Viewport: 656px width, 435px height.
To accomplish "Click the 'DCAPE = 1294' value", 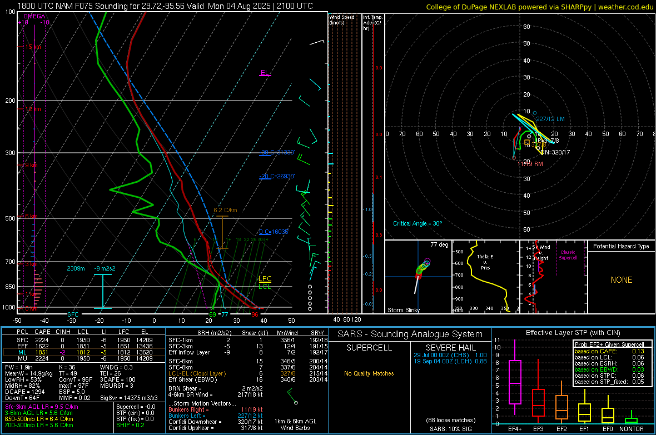I will [24, 392].
